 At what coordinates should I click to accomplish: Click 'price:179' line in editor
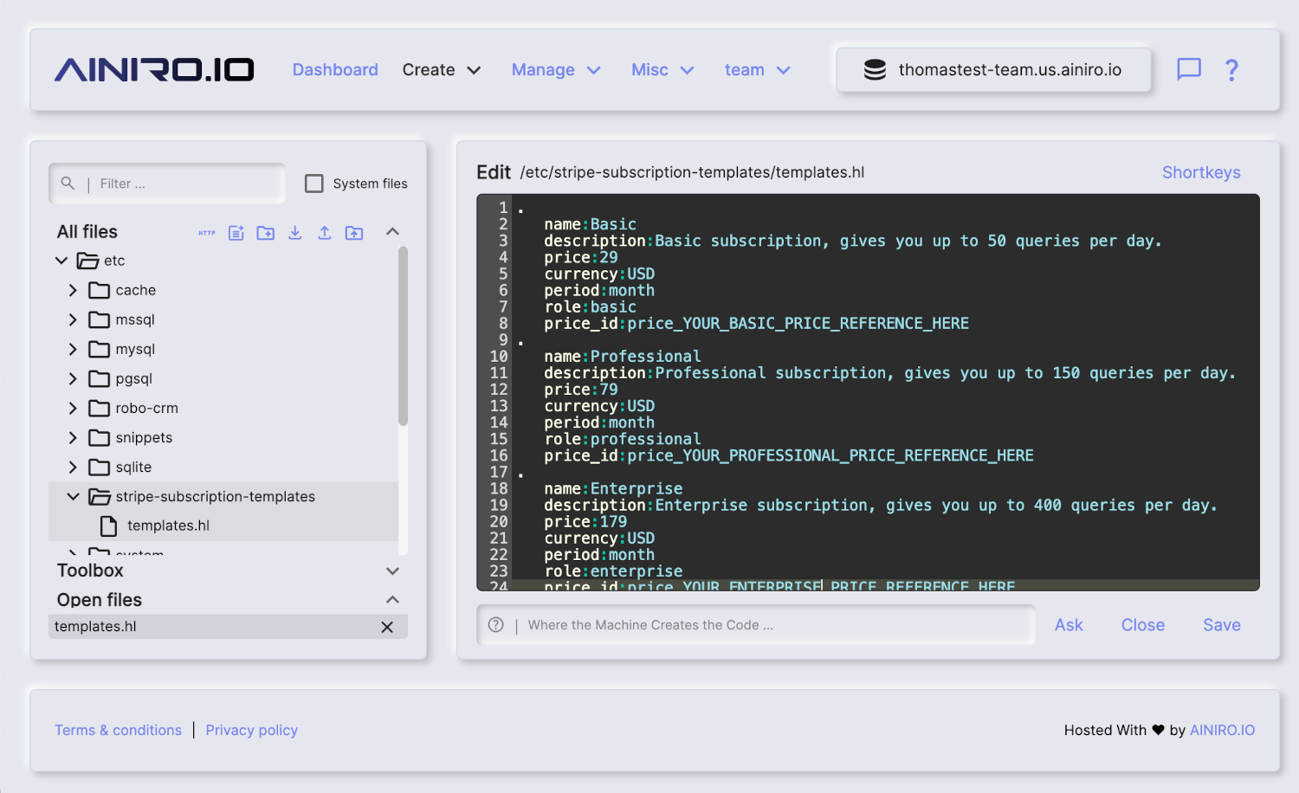click(x=585, y=522)
